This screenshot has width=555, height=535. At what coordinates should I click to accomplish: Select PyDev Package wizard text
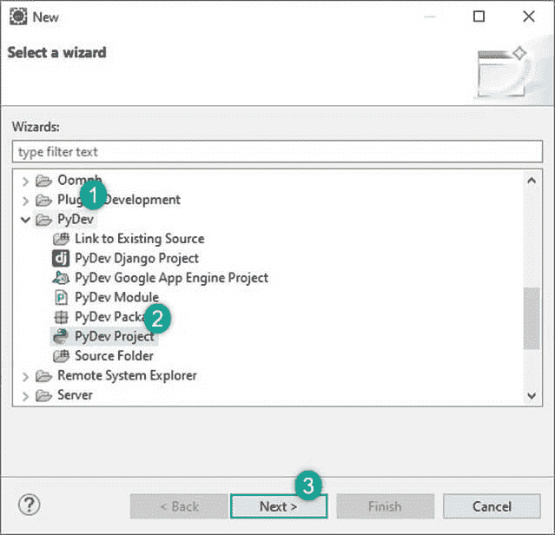(109, 317)
